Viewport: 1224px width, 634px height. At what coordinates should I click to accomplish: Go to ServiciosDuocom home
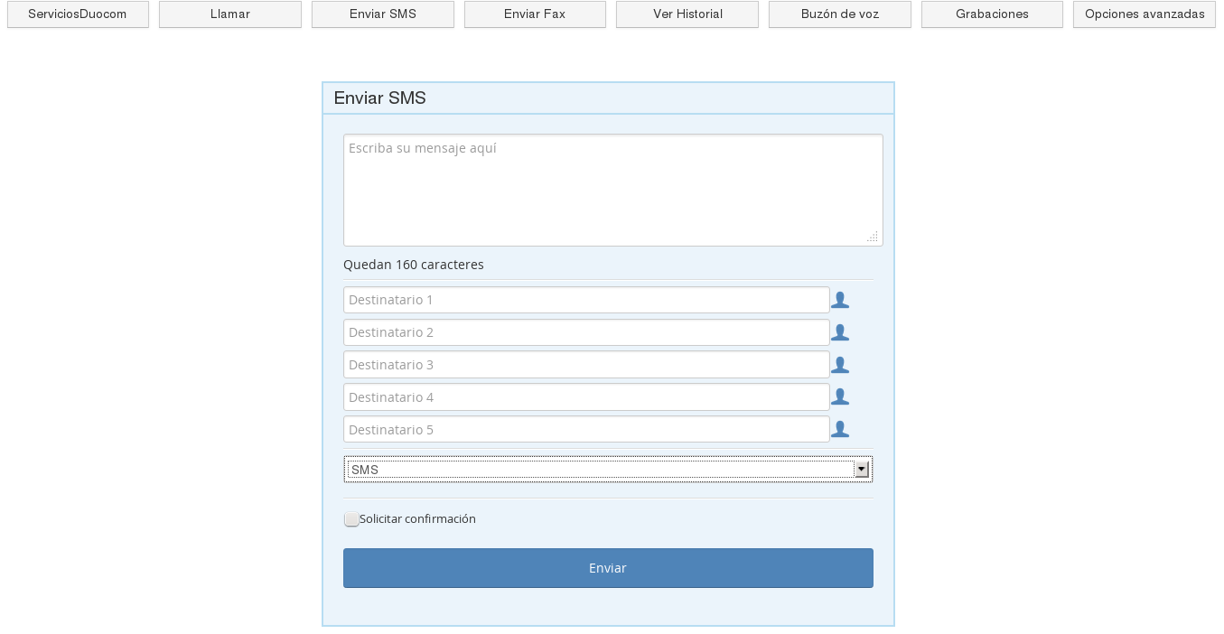[x=78, y=14]
